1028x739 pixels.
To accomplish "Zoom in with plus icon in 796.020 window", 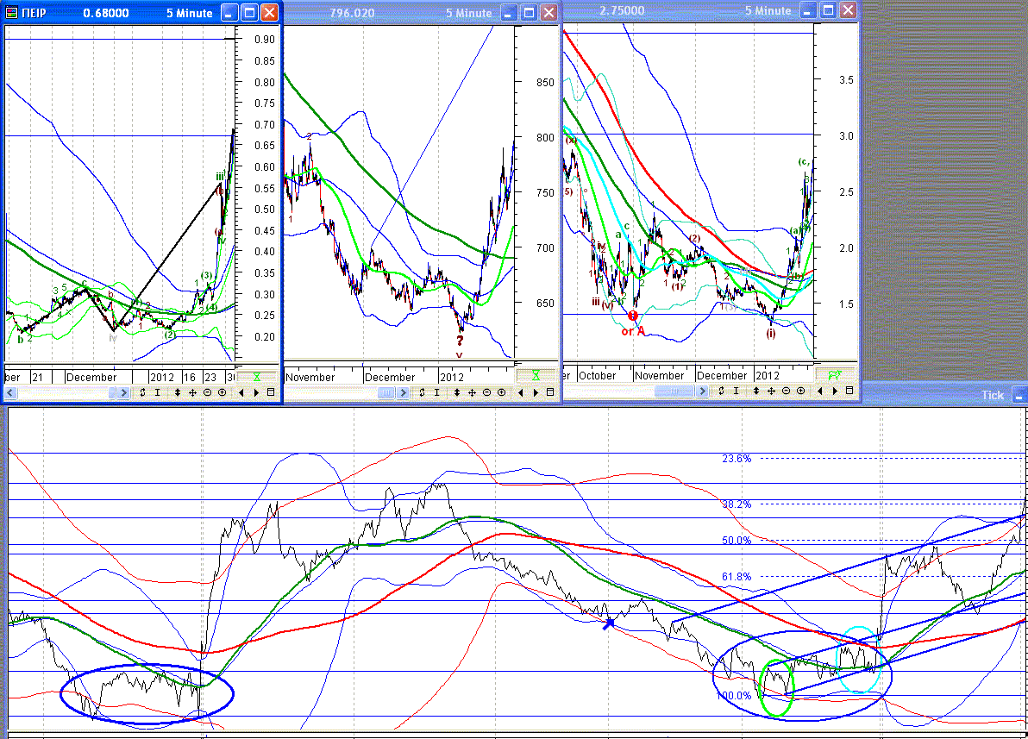I will pos(502,392).
